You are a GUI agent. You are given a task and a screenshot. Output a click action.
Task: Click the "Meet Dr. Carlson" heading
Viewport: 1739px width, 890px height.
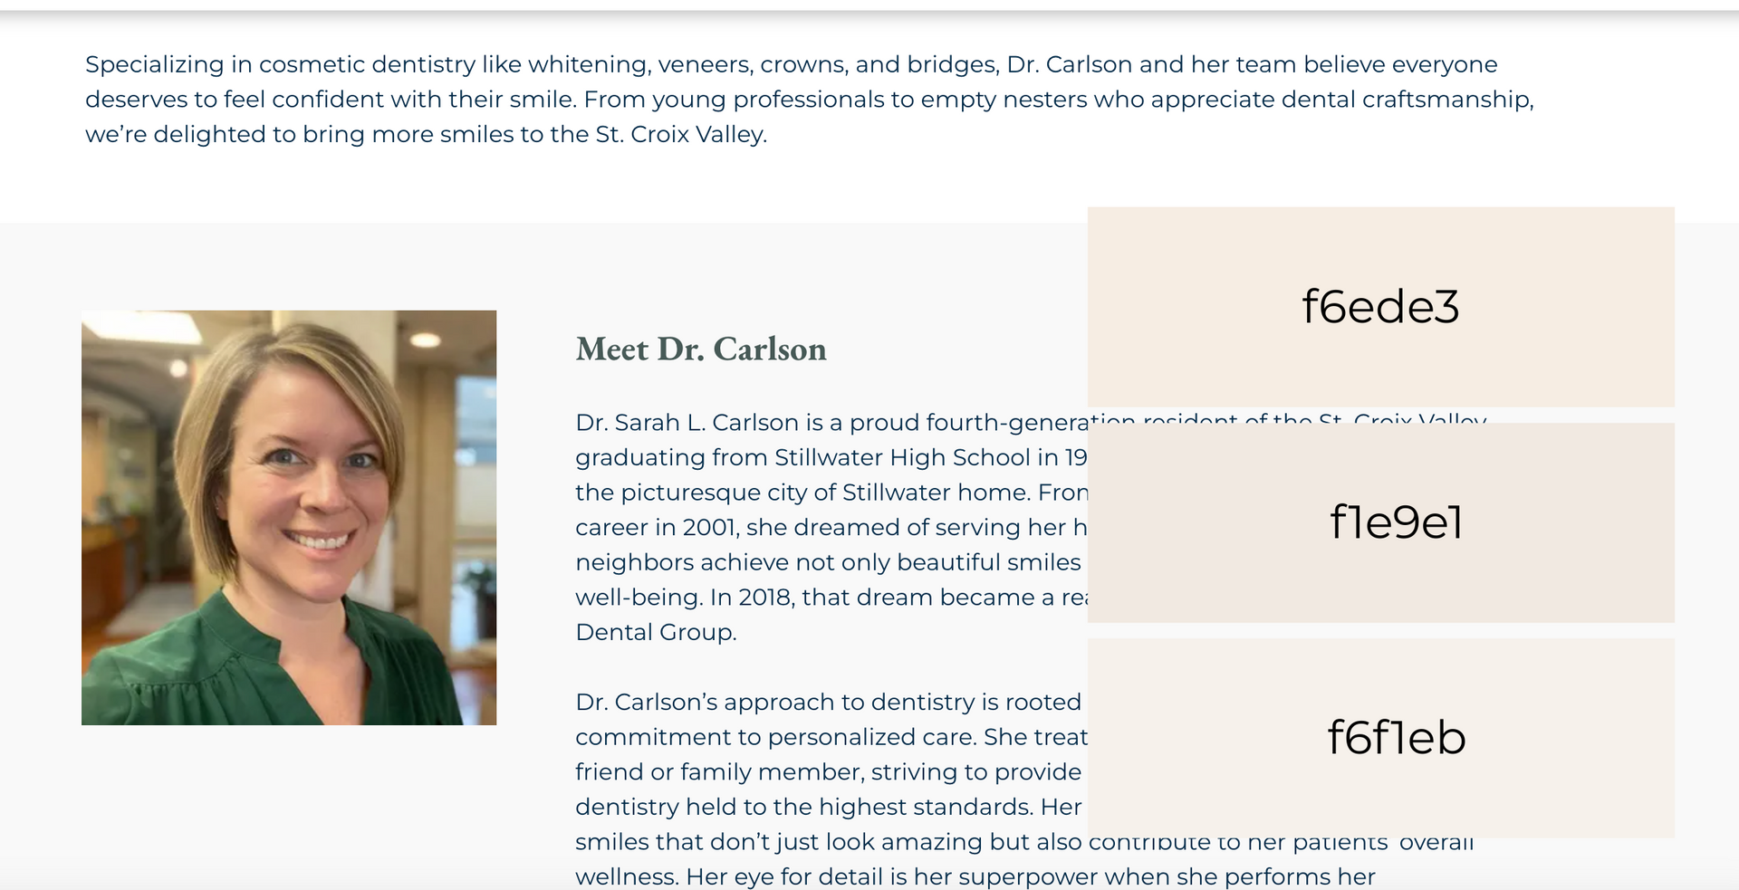point(701,349)
